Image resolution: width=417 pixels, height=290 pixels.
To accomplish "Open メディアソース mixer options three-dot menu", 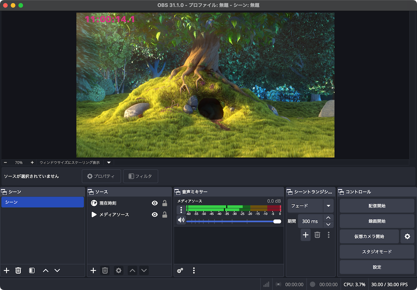I will pos(181,210).
